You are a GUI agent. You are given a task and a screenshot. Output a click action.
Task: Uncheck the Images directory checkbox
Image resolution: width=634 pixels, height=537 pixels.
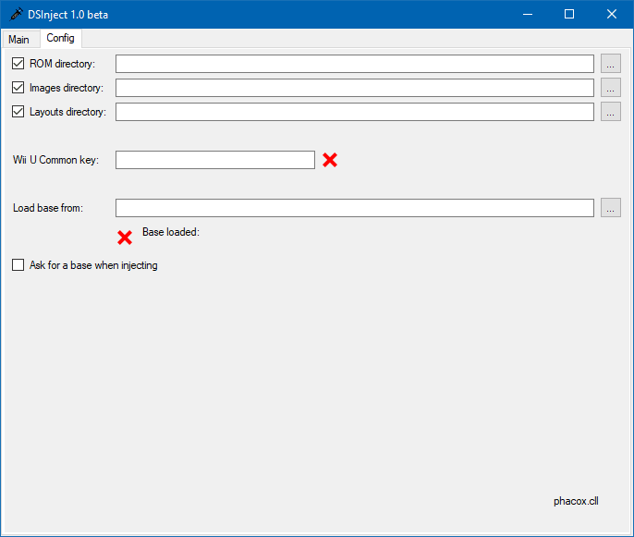pyautogui.click(x=18, y=87)
